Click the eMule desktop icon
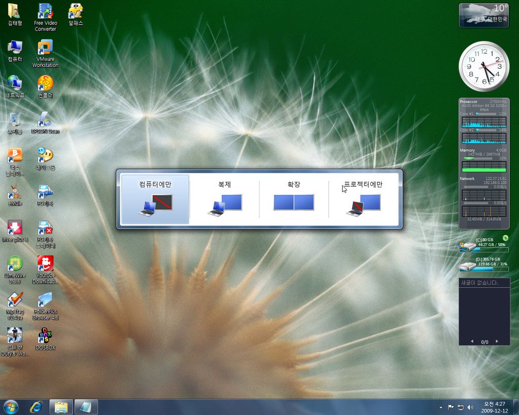 [x=15, y=193]
